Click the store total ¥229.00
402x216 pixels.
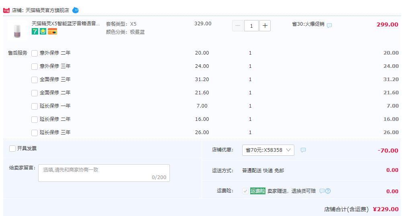[386, 209]
